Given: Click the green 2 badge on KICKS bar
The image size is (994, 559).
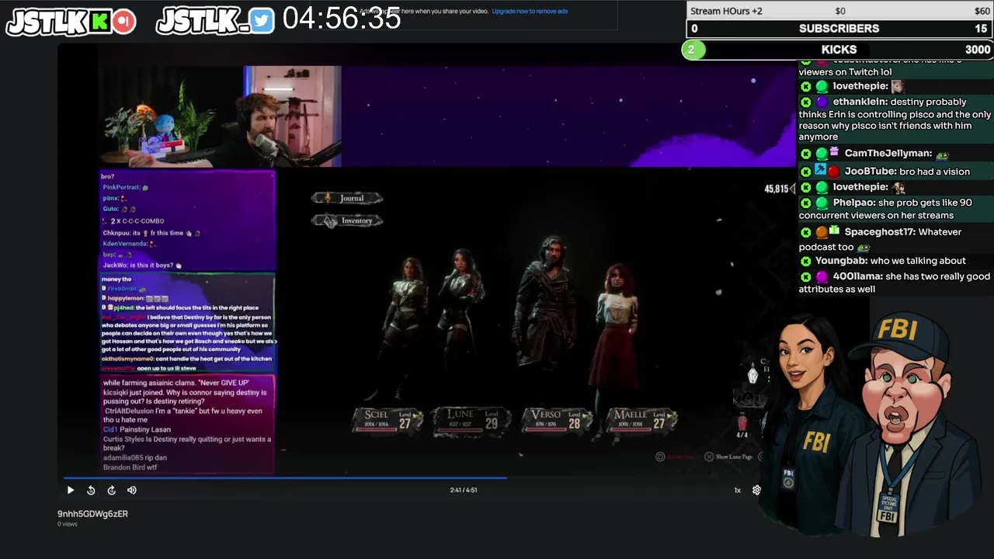Looking at the screenshot, I should [x=693, y=50].
